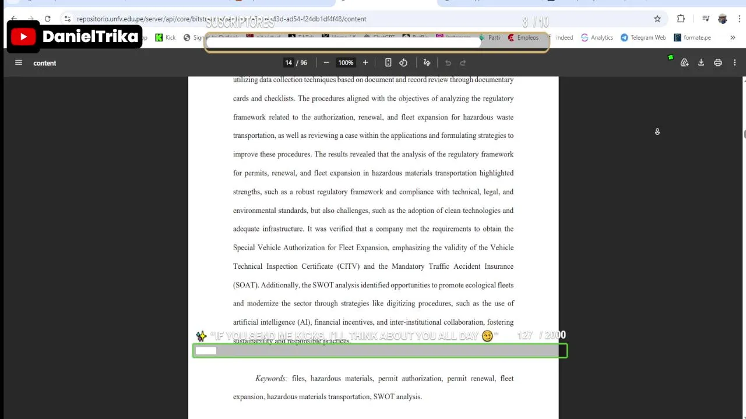The image size is (746, 419).
Task: Click the undo annotation button
Action: (x=448, y=63)
